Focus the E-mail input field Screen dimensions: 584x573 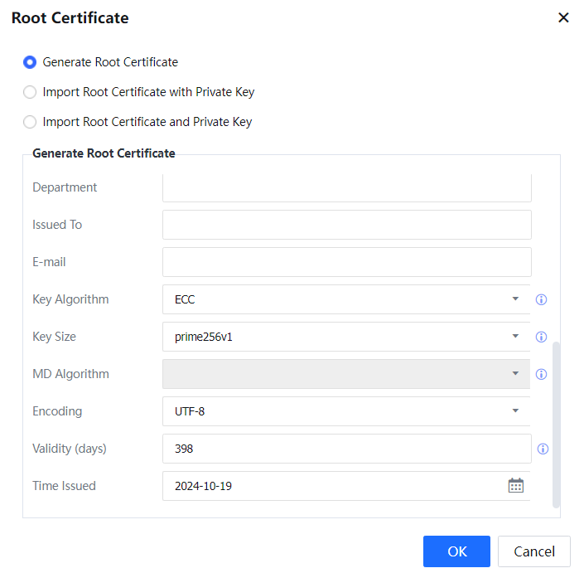[x=346, y=262]
